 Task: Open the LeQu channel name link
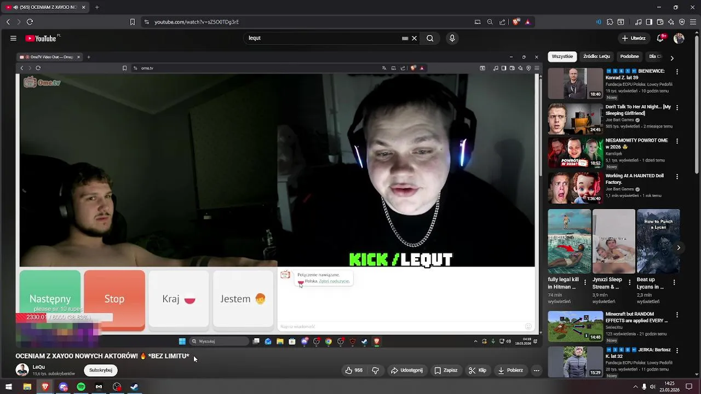[x=39, y=367]
